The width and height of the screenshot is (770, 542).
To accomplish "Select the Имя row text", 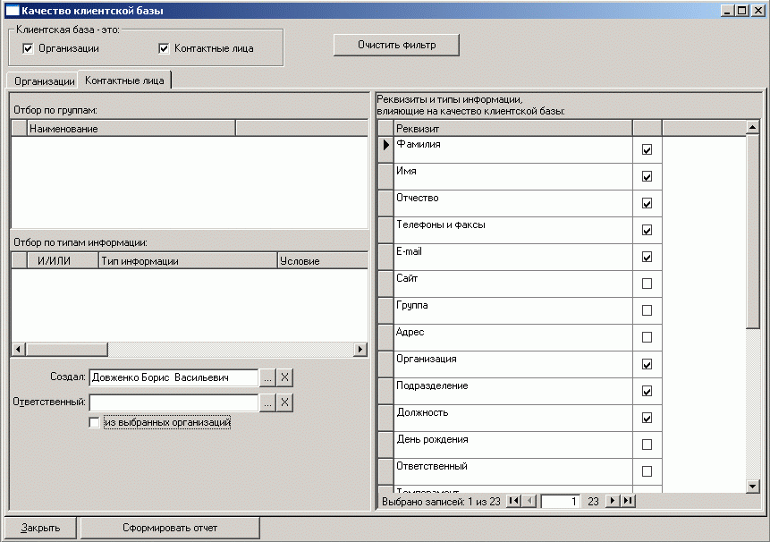I will coord(406,171).
